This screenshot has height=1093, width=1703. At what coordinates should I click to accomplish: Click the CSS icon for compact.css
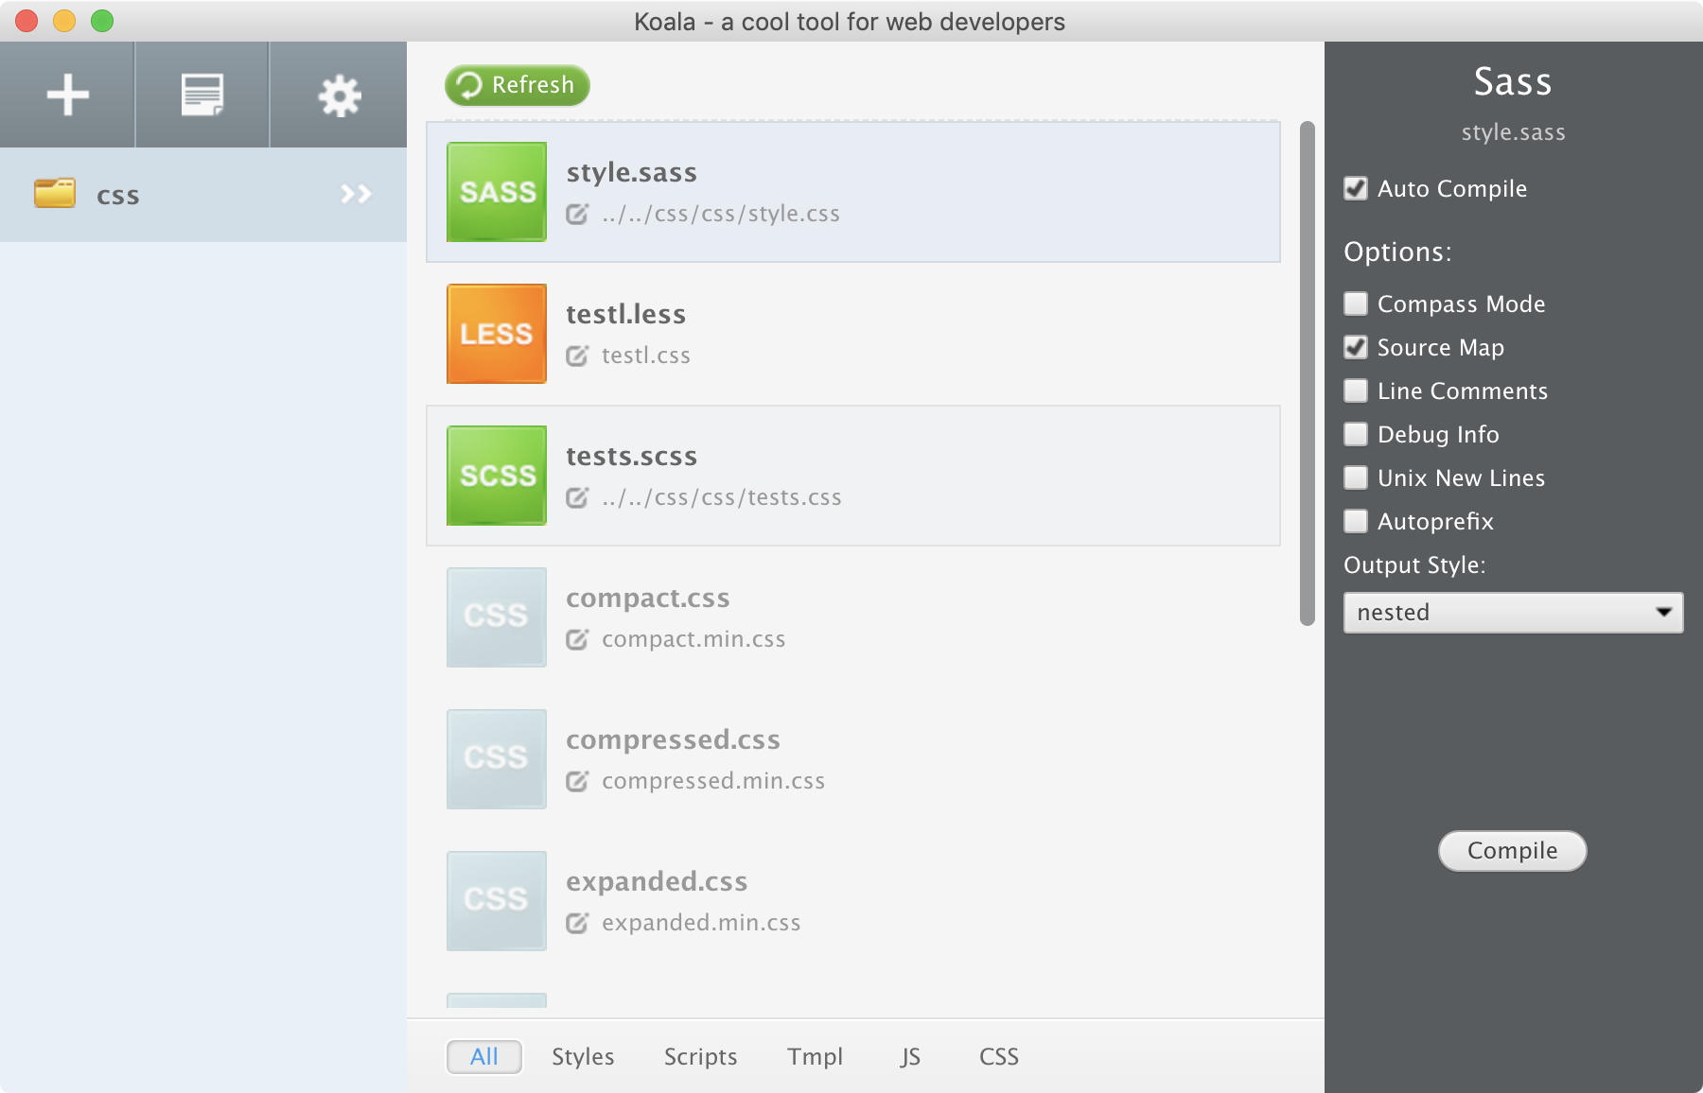(497, 617)
